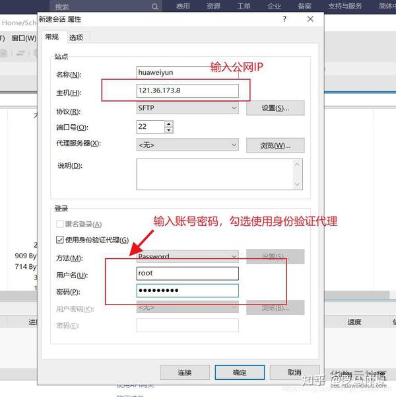The width and height of the screenshot is (396, 397).
Task: Click the dialog help question mark
Action: click(x=284, y=19)
